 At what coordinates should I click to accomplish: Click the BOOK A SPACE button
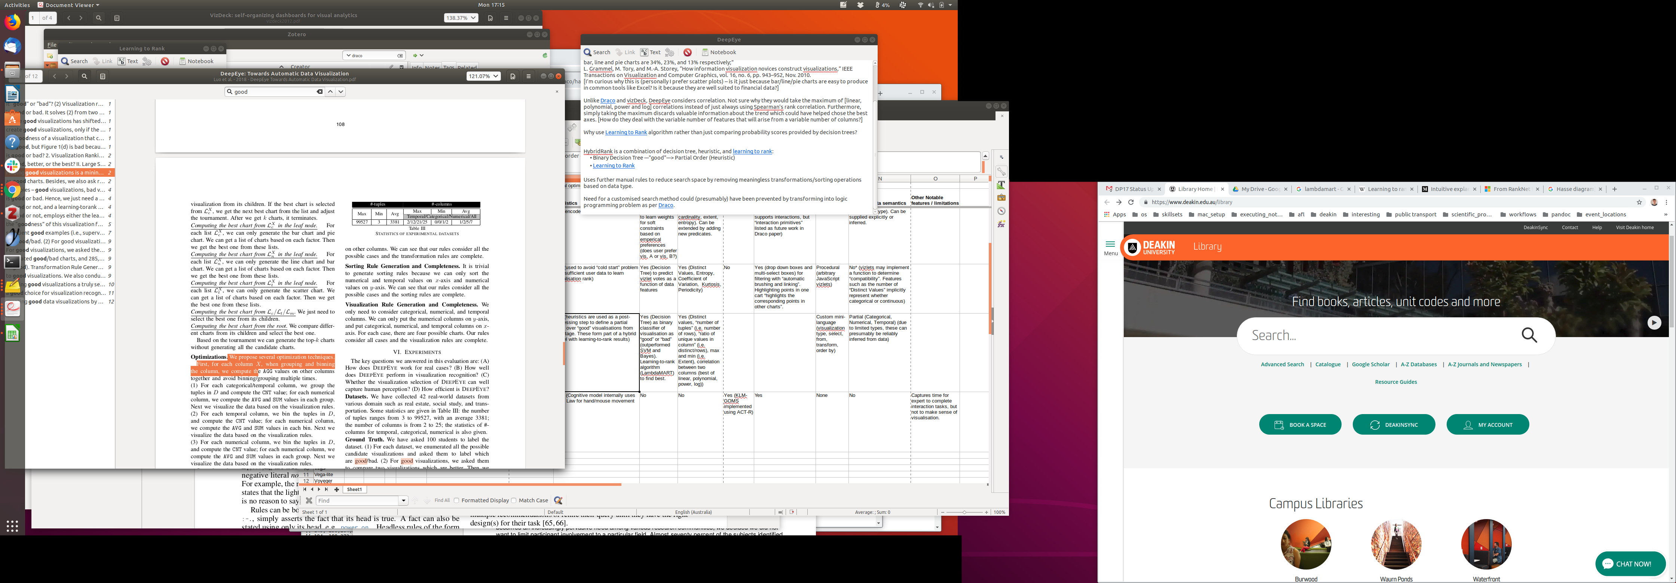point(1300,425)
